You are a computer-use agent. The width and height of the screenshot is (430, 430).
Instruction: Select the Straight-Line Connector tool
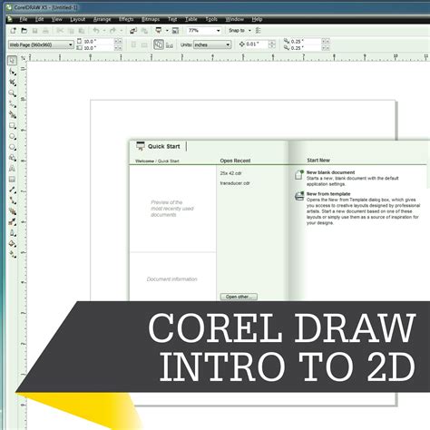pyautogui.click(x=13, y=200)
